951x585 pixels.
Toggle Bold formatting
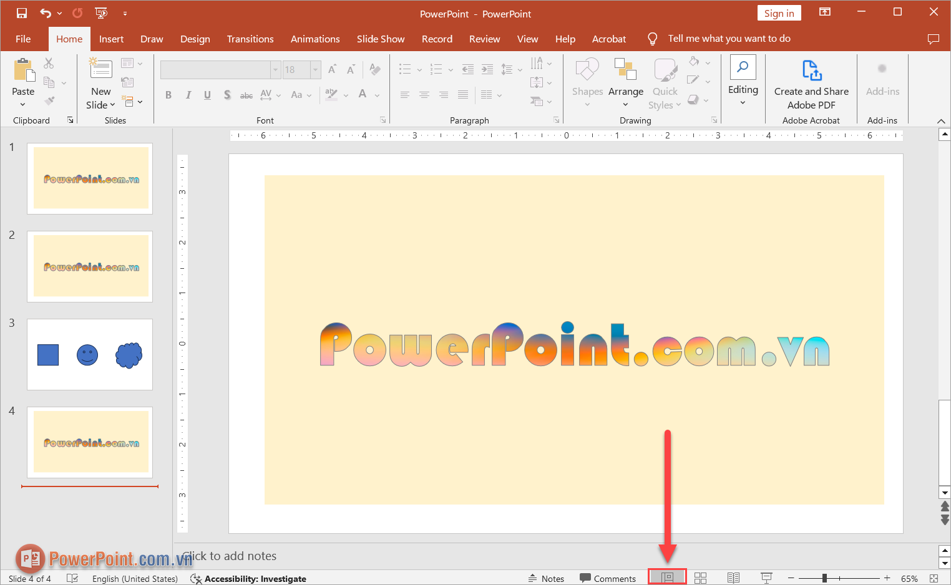168,95
